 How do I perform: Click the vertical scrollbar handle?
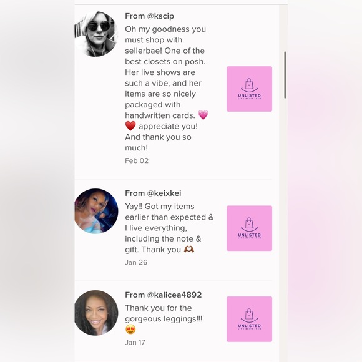[x=285, y=75]
